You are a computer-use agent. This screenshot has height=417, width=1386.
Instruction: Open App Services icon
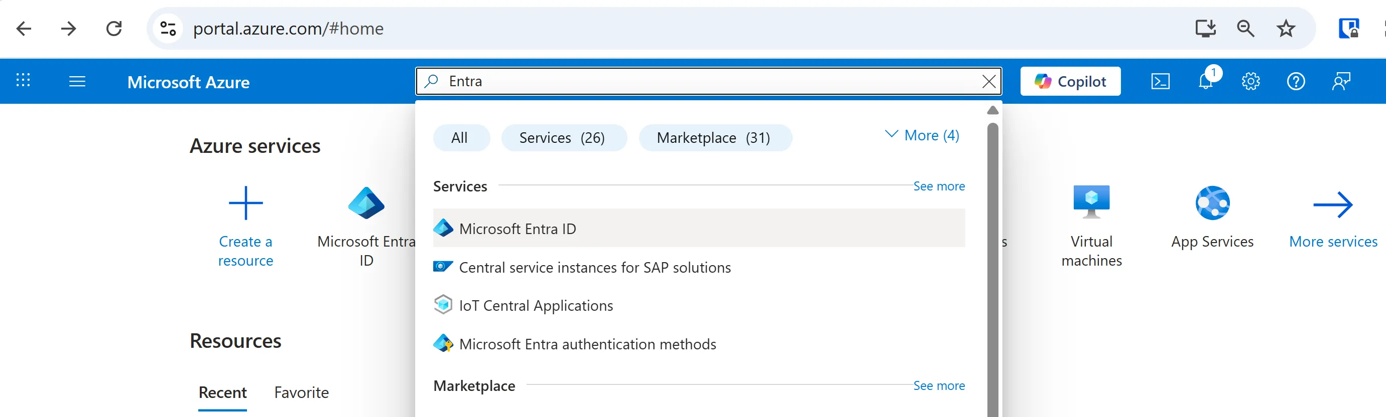(x=1212, y=203)
